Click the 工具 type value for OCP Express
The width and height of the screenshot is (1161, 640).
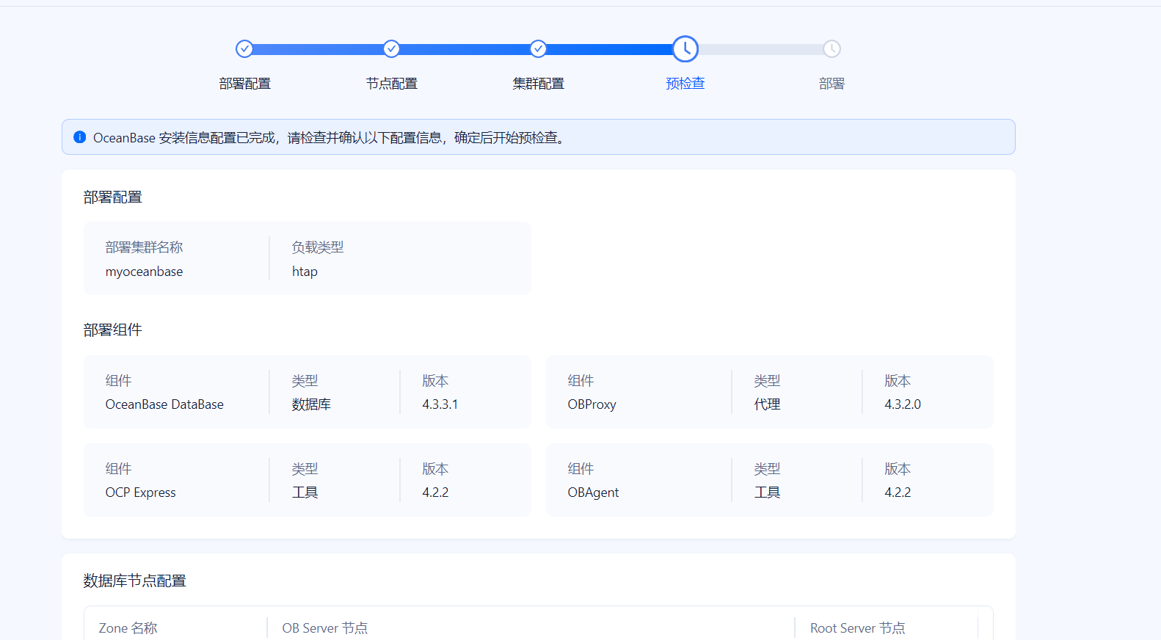tap(305, 492)
